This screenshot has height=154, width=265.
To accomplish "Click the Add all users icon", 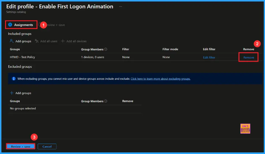I will click(x=37, y=41).
